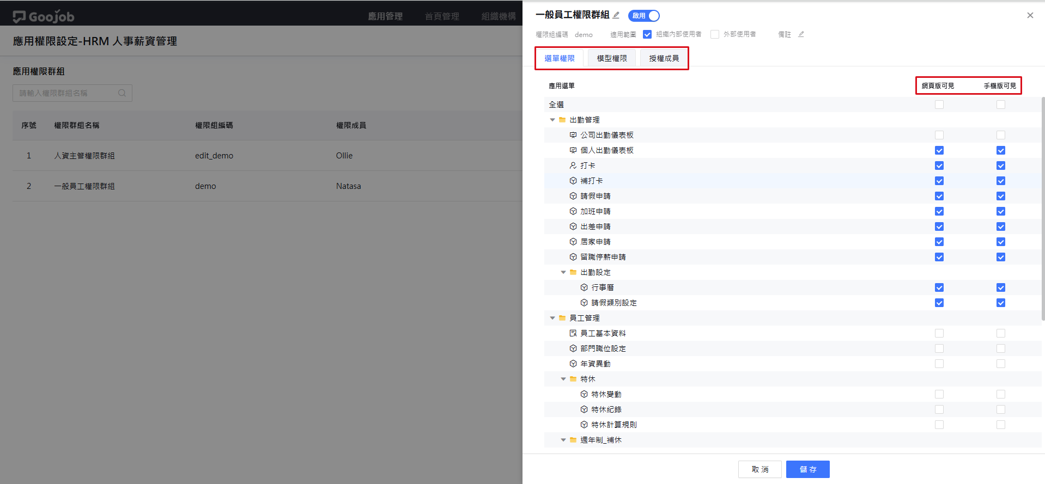Uncheck 手機版可見 for 打卡
The width and height of the screenshot is (1045, 484).
[x=1001, y=166]
